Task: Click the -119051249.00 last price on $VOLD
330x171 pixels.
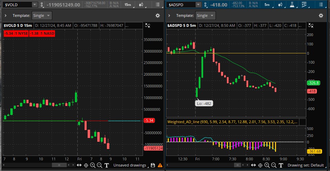Action: pyautogui.click(x=63, y=4)
